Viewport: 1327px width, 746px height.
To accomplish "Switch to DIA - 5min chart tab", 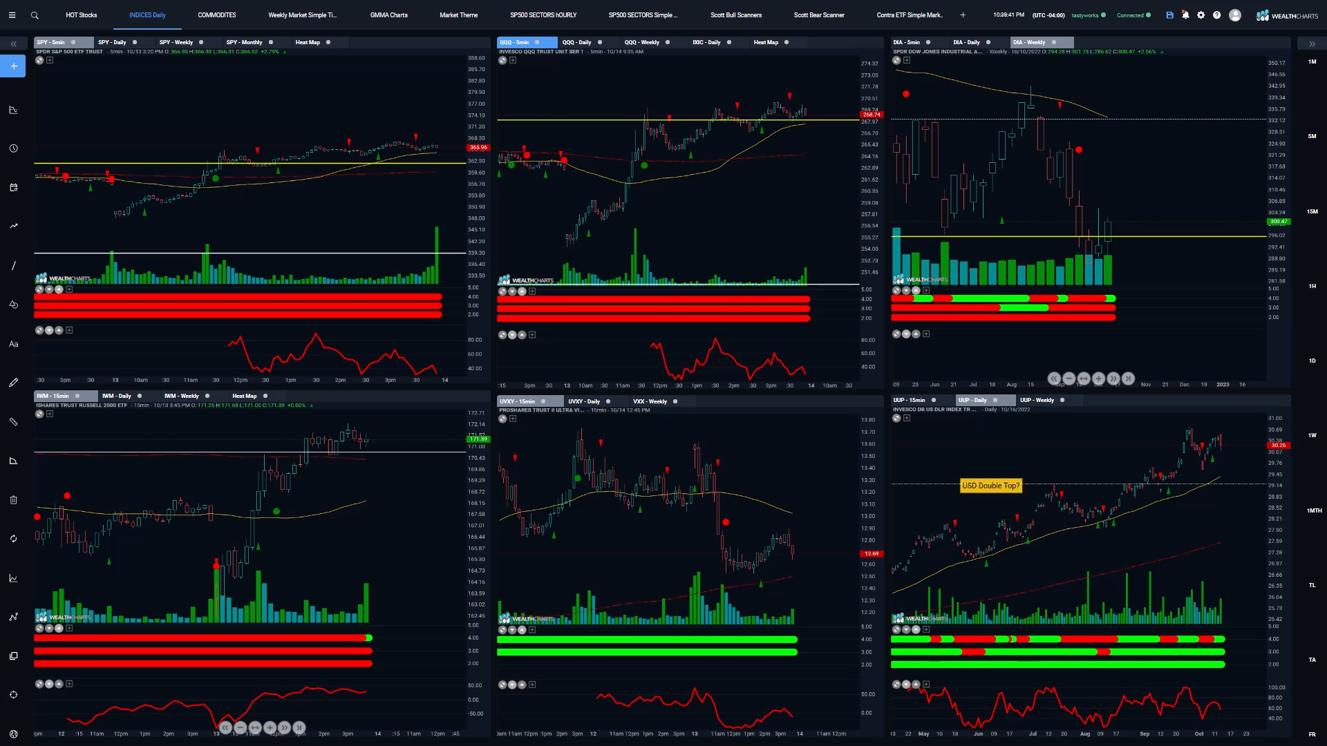I will pyautogui.click(x=906, y=42).
